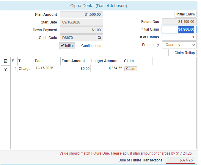Select the Continuation toggle option
The image size is (201, 165).
pyautogui.click(x=89, y=46)
